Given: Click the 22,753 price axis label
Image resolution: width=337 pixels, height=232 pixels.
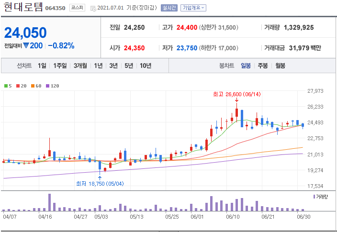Looking at the screenshot, I should [x=315, y=138].
